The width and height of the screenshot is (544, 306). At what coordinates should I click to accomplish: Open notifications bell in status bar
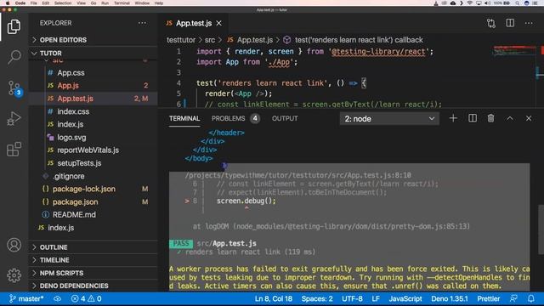pos(530,298)
